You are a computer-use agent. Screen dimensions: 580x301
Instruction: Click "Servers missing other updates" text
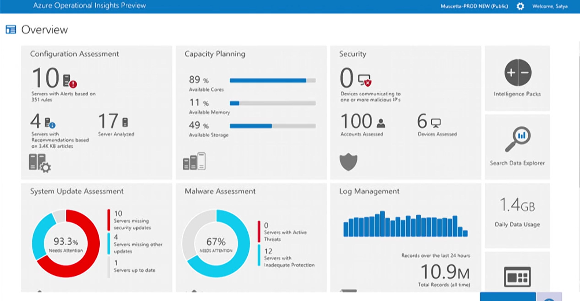(x=138, y=248)
